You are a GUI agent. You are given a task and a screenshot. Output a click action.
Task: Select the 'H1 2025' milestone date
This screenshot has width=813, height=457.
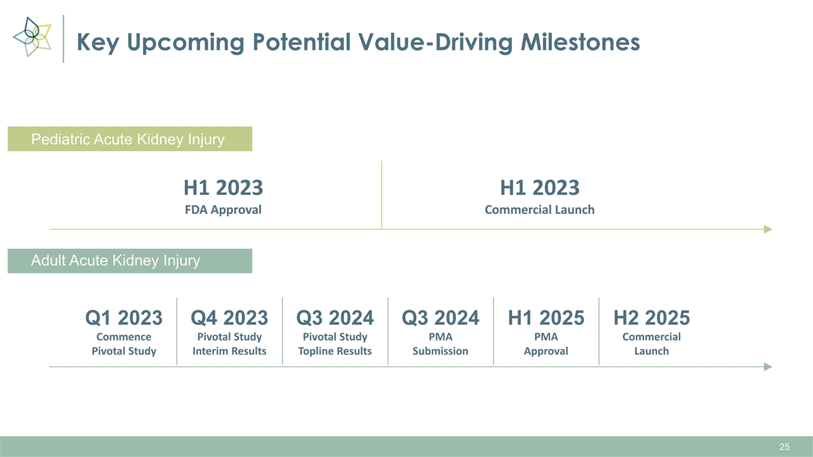(x=546, y=317)
